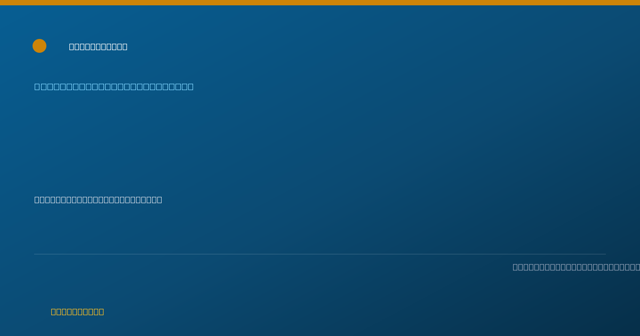Click the light blue subtitle text line
This screenshot has height=336, width=640.
tap(114, 86)
